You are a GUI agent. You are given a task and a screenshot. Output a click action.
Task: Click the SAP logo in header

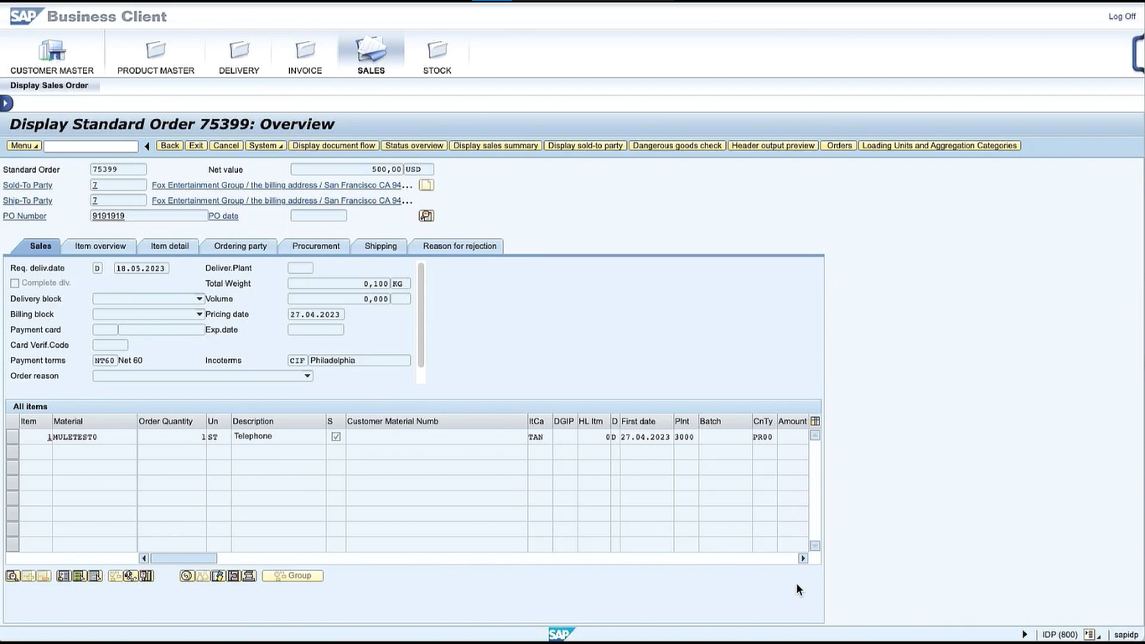27,16
